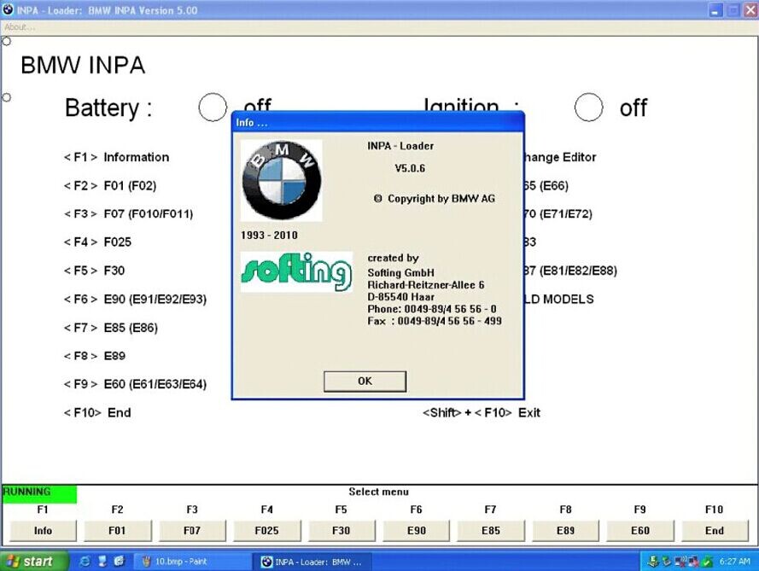
Task: Click the 'V5.0.6' version text
Action: coord(410,168)
